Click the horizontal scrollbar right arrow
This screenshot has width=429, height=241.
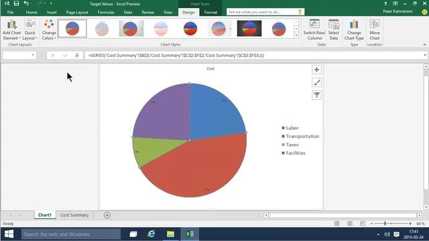(419, 216)
